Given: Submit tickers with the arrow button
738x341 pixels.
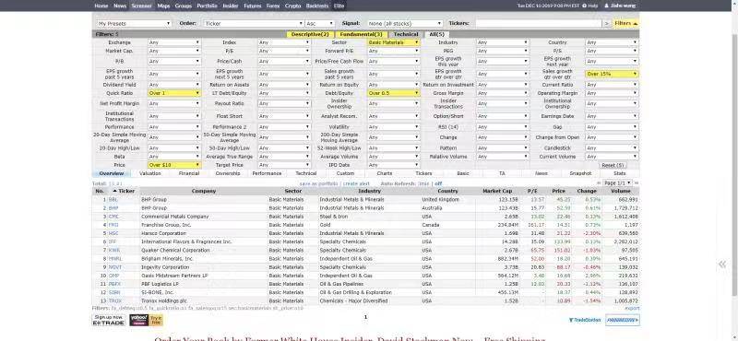Looking at the screenshot, I should point(607,23).
